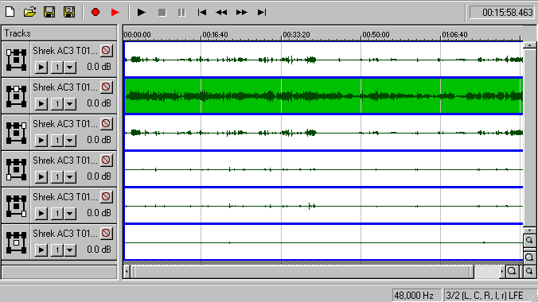Mute the Right surround channel track

[x=107, y=197]
